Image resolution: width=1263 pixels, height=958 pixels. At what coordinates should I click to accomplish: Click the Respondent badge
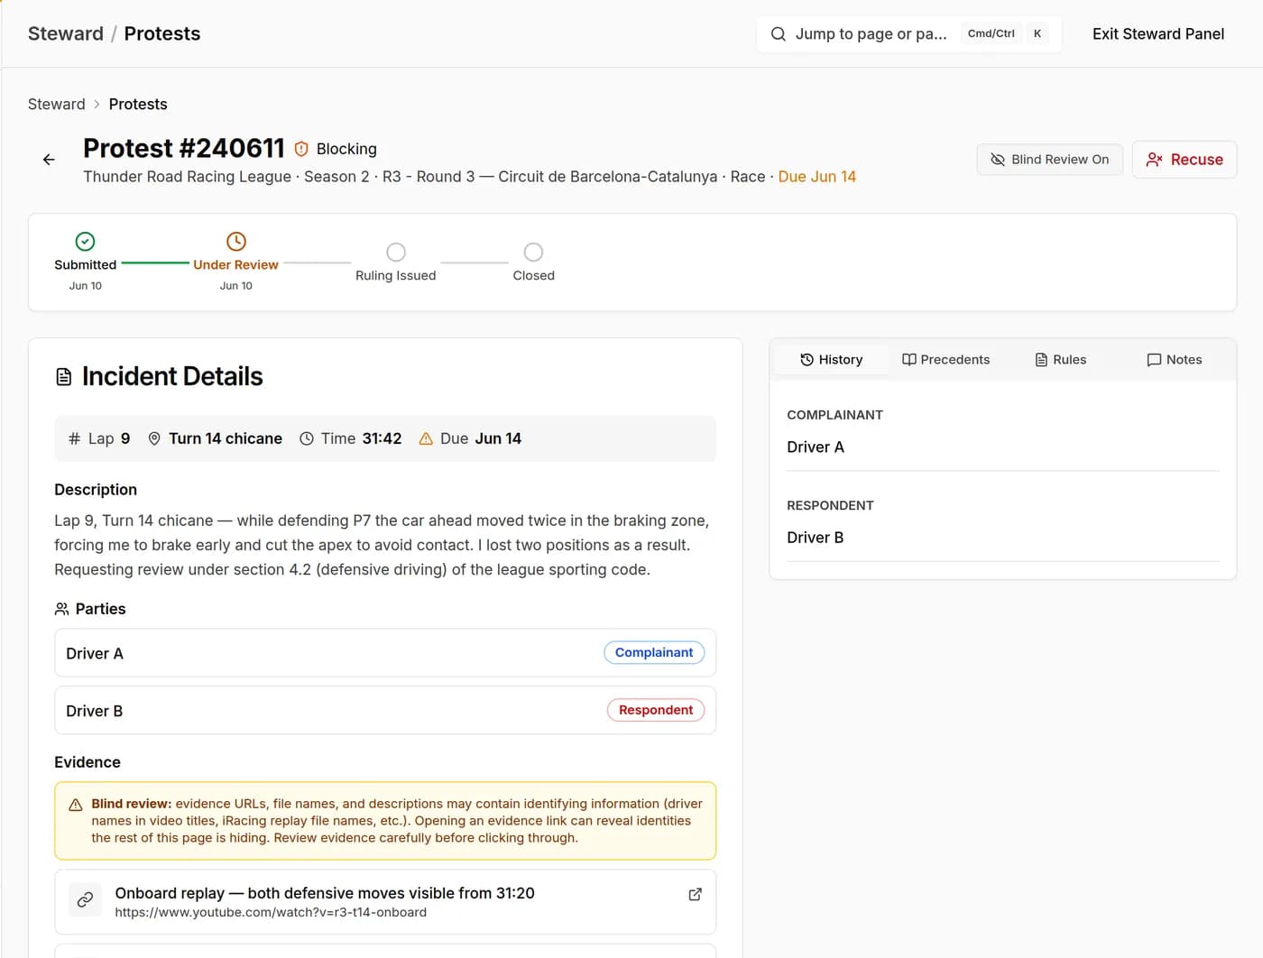(x=656, y=711)
